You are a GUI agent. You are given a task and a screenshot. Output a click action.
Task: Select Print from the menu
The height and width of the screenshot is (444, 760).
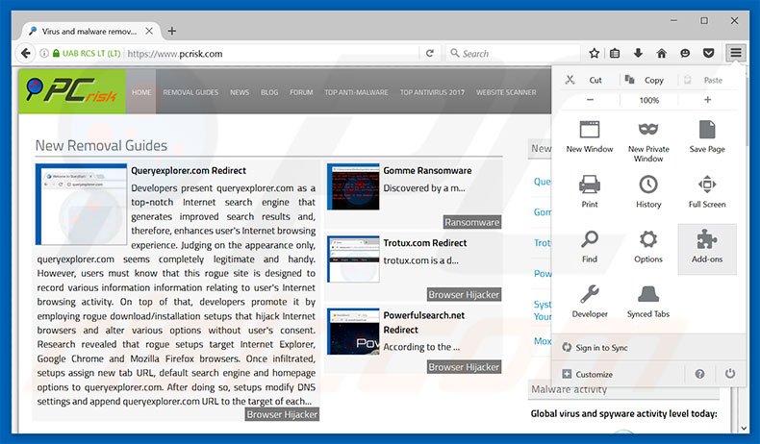(x=590, y=192)
